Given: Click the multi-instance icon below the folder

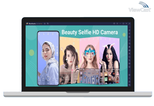Looking at the screenshot, I should click(129, 60).
